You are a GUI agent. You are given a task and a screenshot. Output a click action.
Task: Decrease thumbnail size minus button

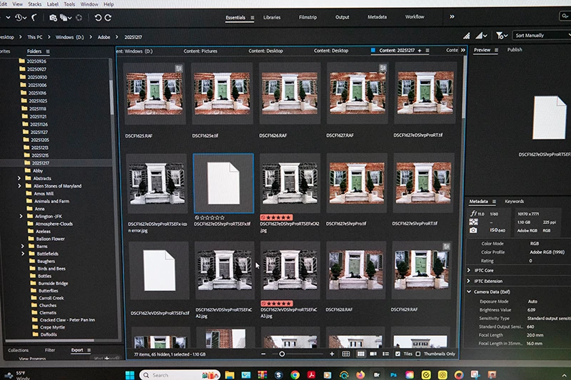point(263,354)
